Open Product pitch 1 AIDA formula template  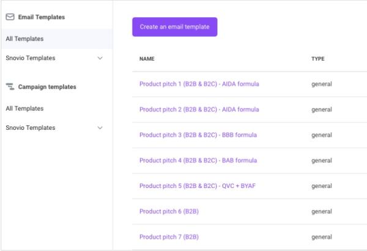199,84
